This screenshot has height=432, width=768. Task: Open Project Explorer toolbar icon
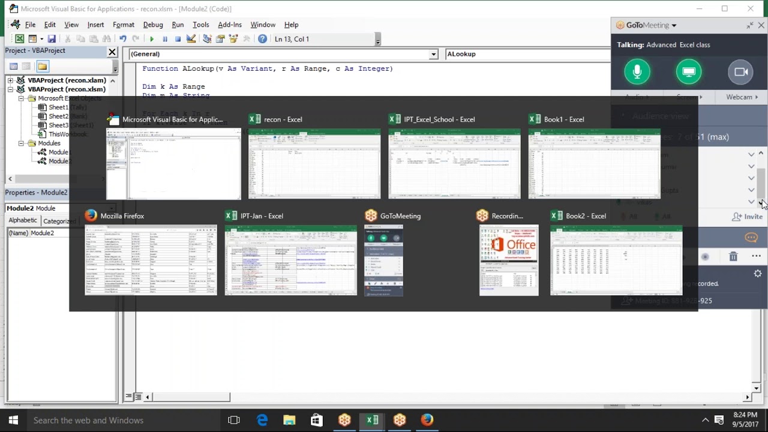click(207, 39)
